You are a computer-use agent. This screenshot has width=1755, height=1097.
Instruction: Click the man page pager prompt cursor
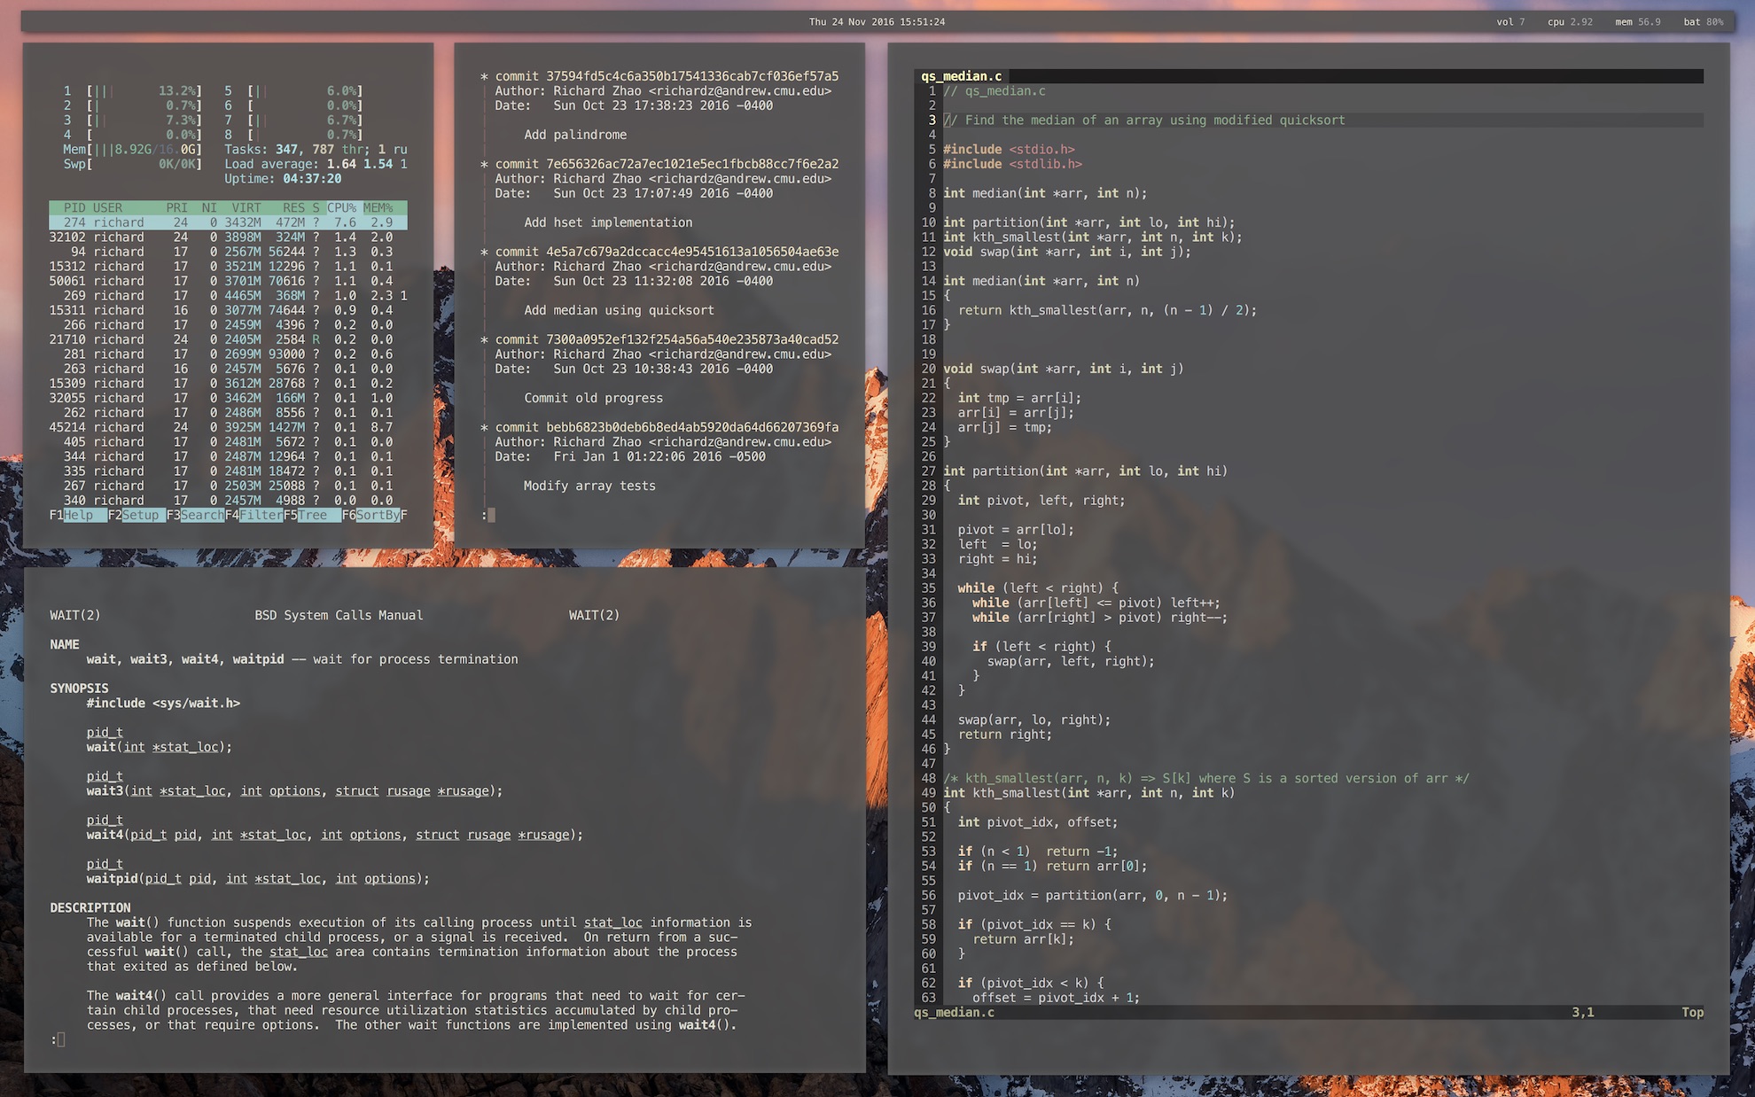click(60, 1039)
